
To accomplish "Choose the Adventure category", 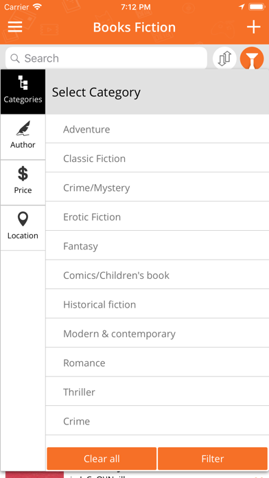I will click(x=157, y=129).
